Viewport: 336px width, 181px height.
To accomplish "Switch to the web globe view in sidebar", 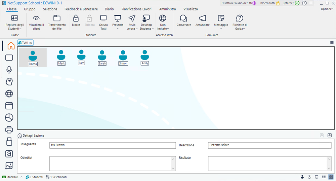I will coord(9,94).
